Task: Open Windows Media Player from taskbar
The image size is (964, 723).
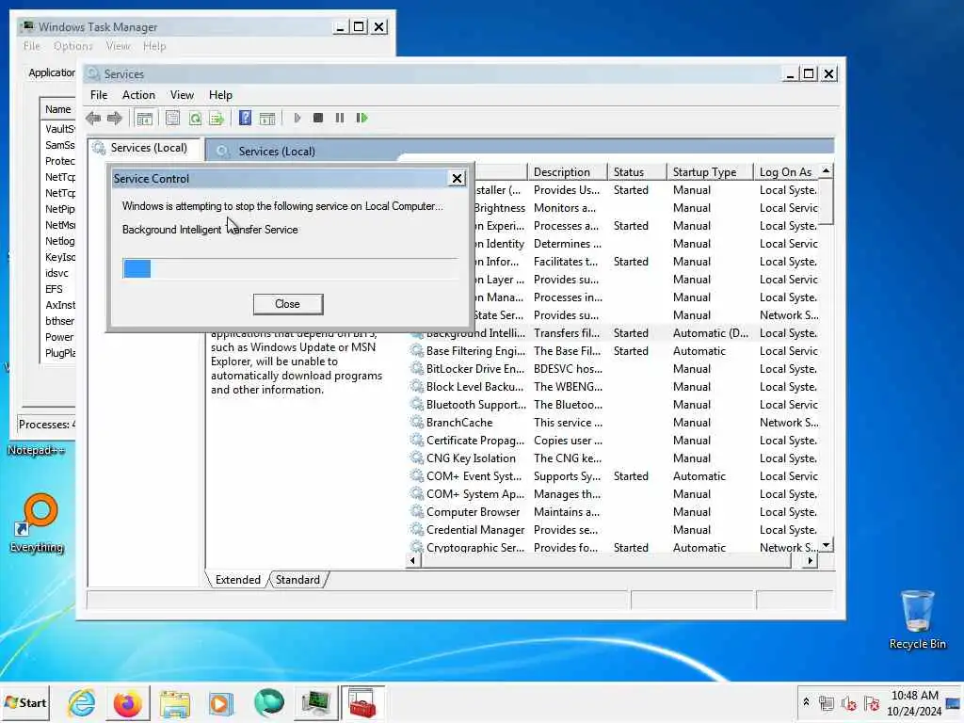Action: tap(220, 702)
